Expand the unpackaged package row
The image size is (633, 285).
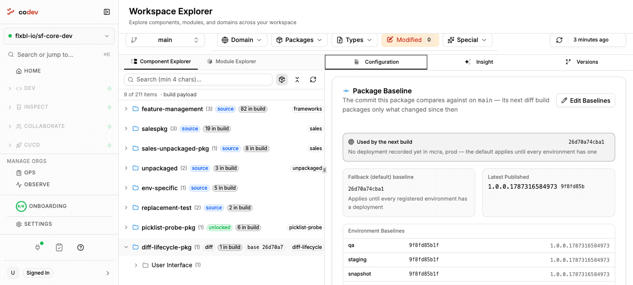pyautogui.click(x=126, y=168)
